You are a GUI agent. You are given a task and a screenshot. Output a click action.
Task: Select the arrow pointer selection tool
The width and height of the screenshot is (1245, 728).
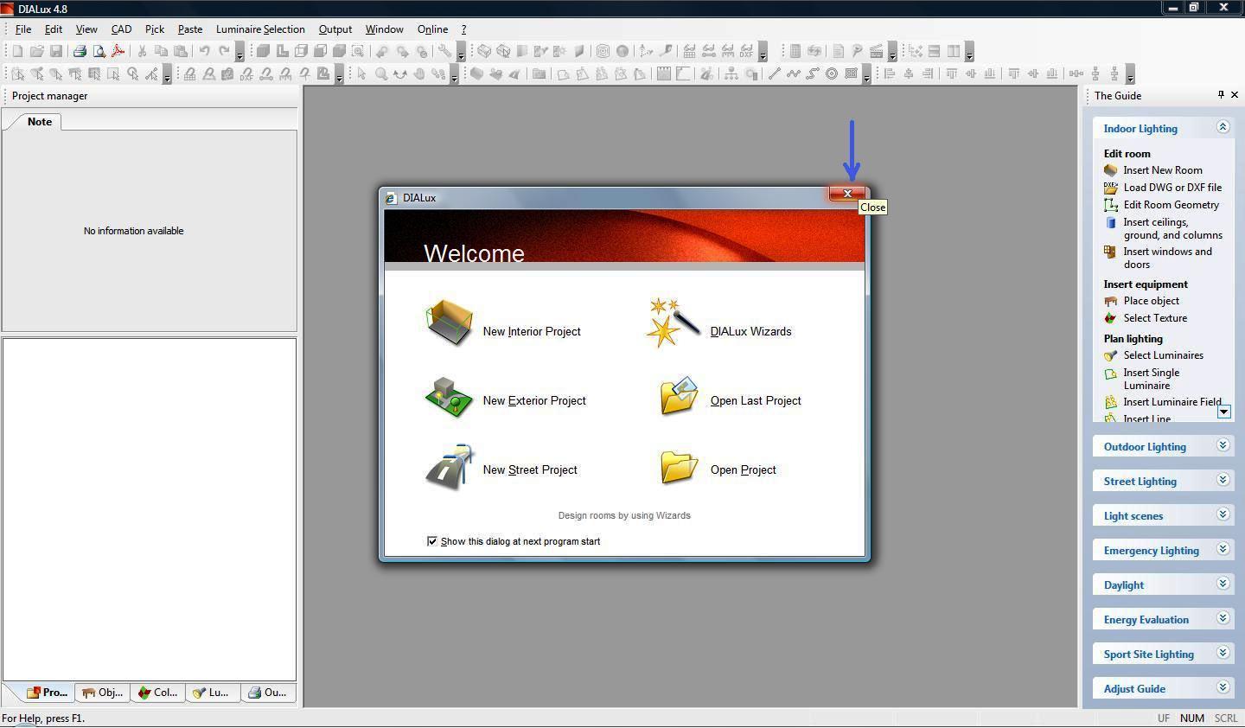pyautogui.click(x=361, y=73)
